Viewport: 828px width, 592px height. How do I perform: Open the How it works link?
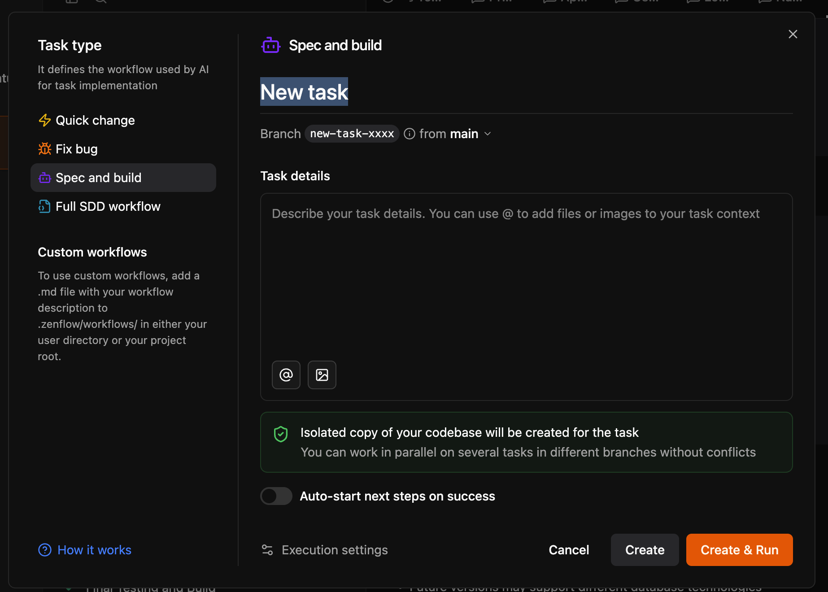click(94, 550)
